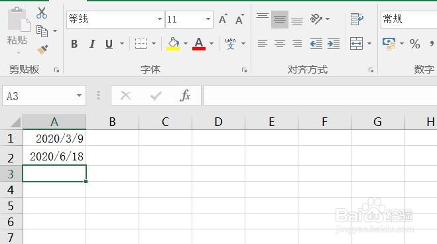Expand underline style dropdown arrow

pos(122,44)
